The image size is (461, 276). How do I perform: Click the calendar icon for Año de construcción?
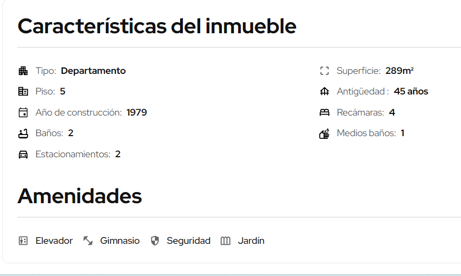coord(23,112)
